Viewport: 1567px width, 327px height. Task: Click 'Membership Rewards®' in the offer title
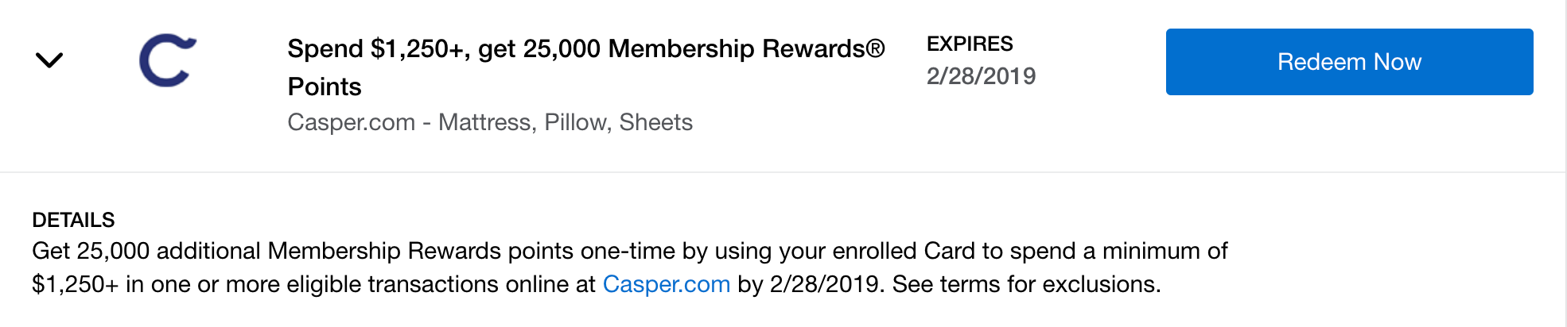point(746,49)
